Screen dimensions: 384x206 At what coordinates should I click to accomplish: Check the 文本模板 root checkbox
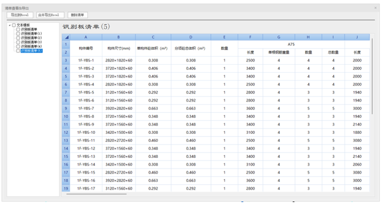(x=14, y=25)
